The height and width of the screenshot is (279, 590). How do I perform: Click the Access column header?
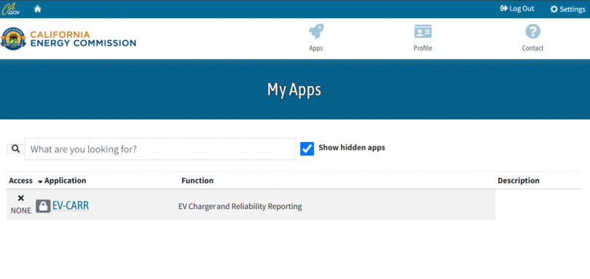tap(20, 181)
